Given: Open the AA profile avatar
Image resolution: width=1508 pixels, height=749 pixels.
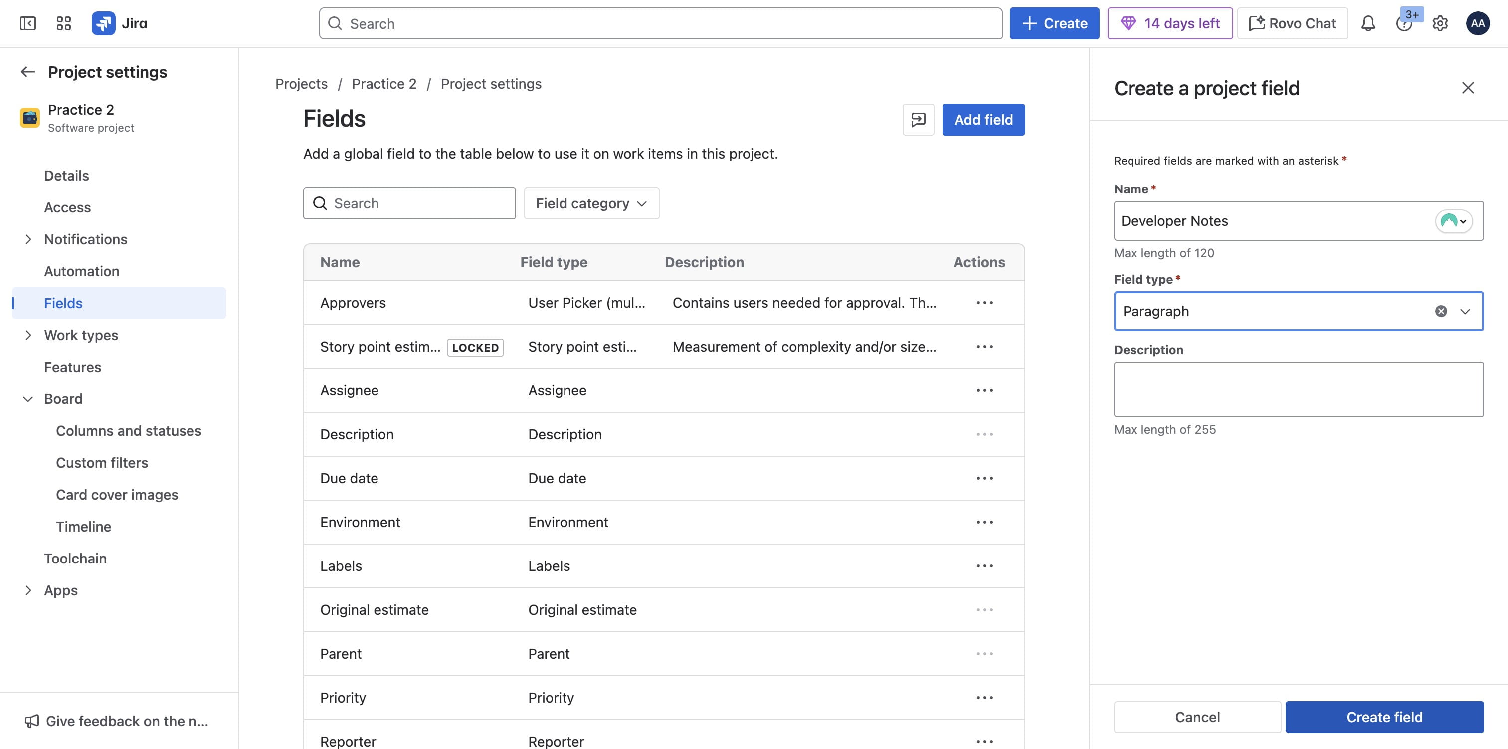Looking at the screenshot, I should pyautogui.click(x=1477, y=23).
